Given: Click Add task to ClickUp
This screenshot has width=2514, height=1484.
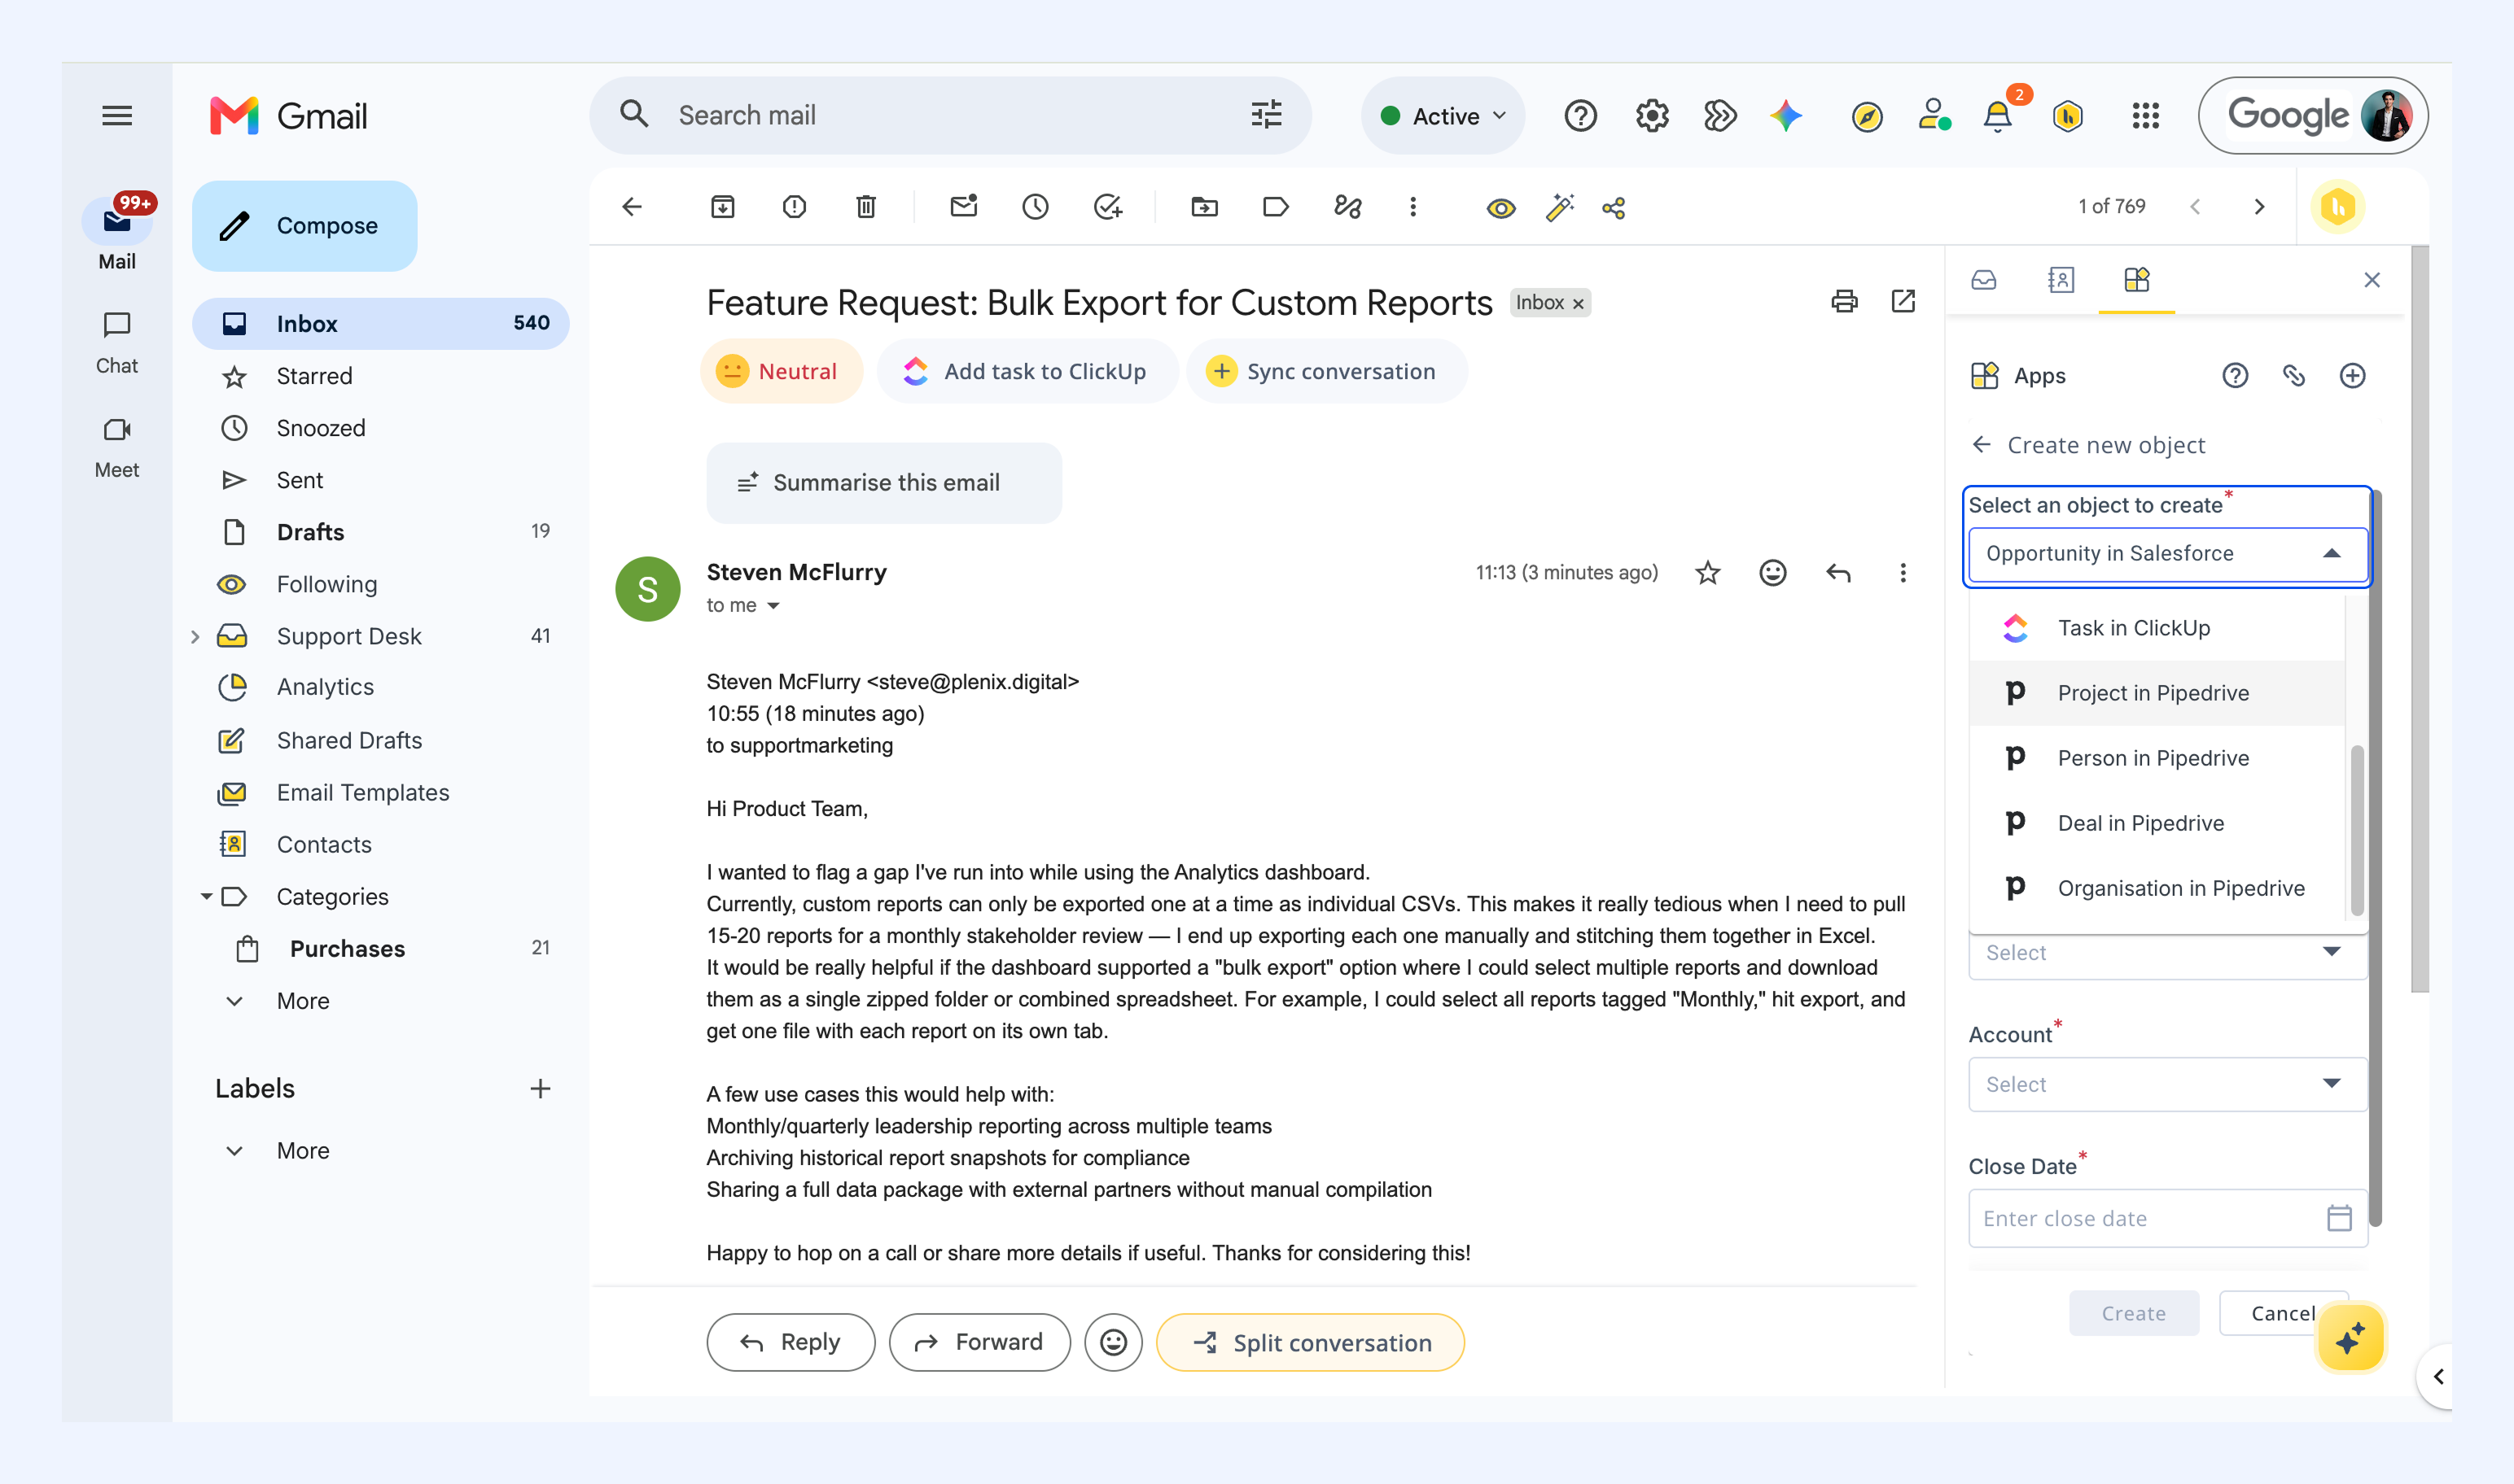Looking at the screenshot, I should [x=1027, y=371].
